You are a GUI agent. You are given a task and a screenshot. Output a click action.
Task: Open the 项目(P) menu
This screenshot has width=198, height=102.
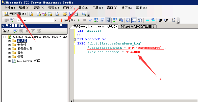pos(68,8)
